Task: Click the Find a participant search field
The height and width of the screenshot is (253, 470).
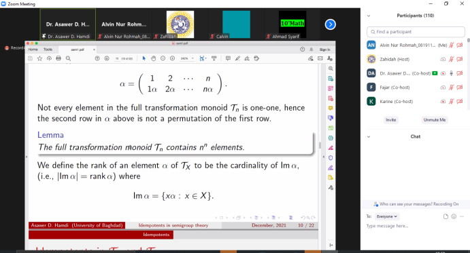Action: tap(416, 32)
